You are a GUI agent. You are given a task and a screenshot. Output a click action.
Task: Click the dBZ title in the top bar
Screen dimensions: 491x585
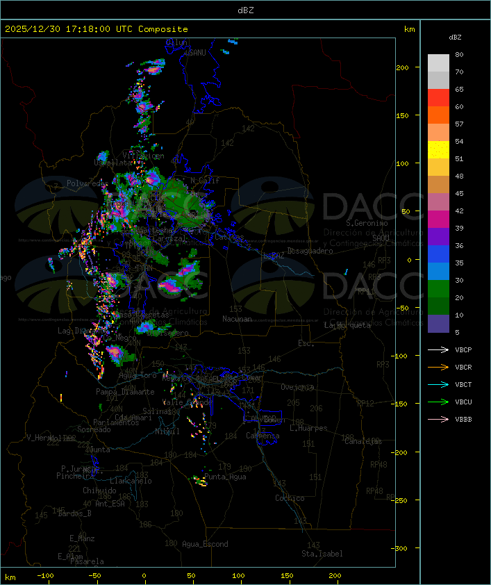pyautogui.click(x=246, y=10)
